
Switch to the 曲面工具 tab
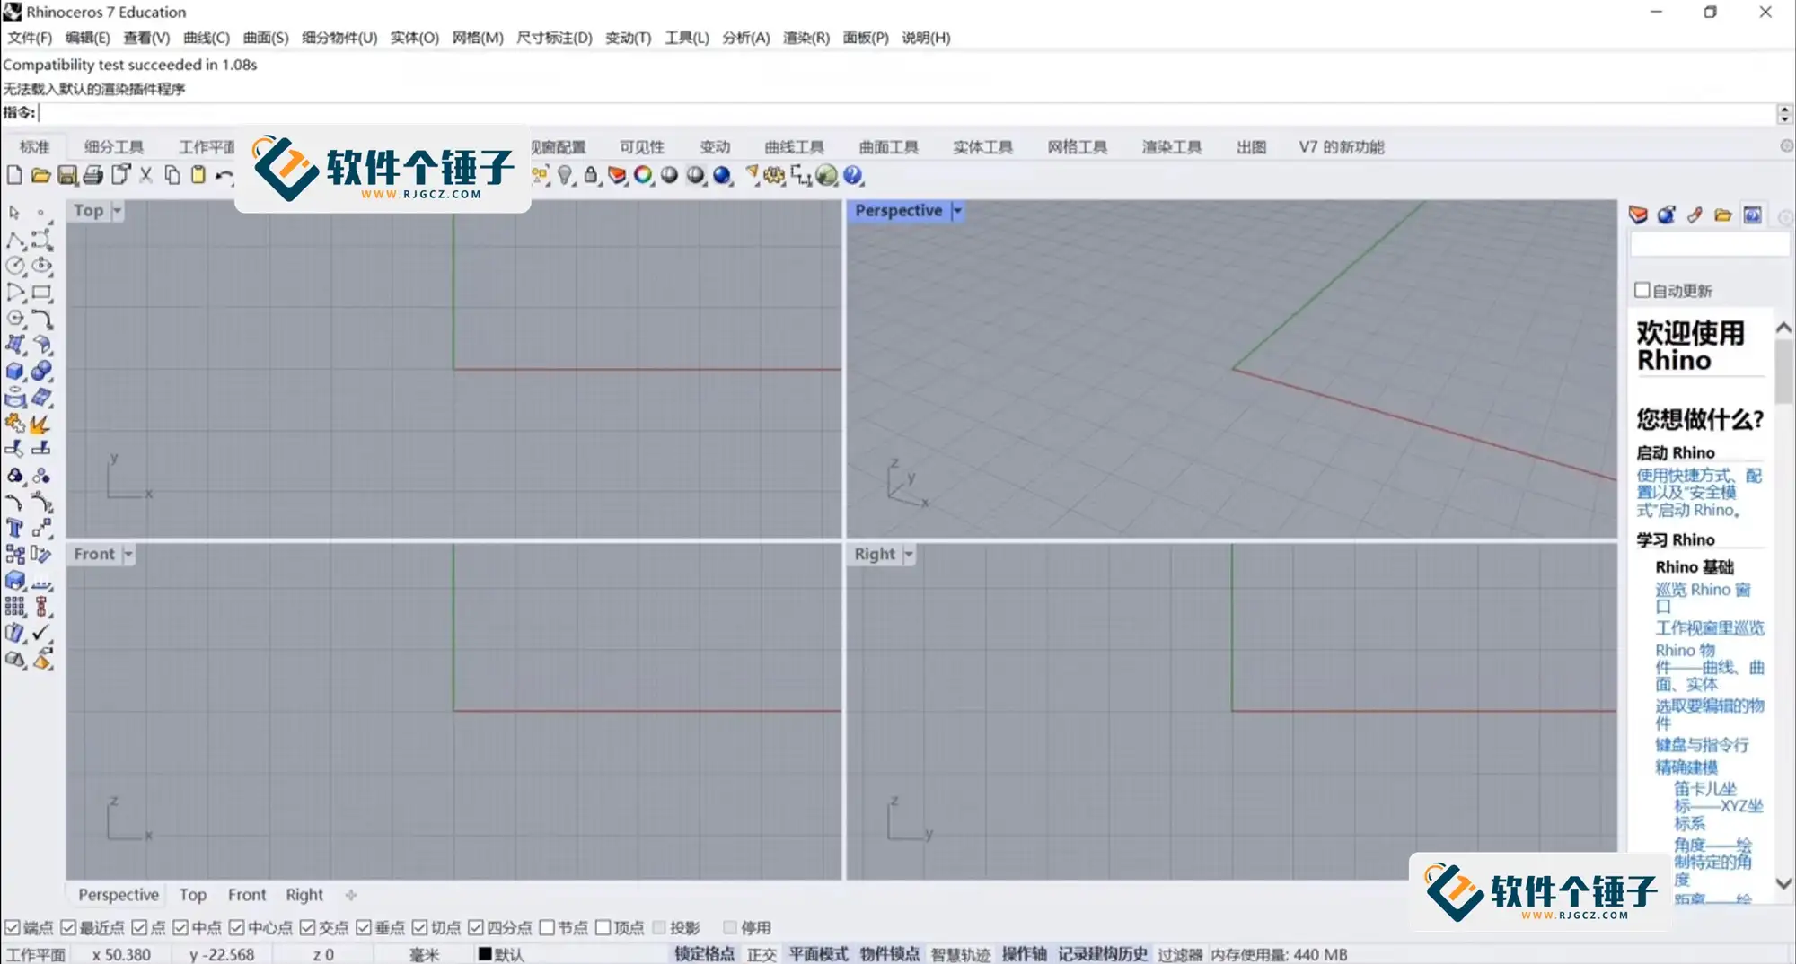(x=888, y=146)
